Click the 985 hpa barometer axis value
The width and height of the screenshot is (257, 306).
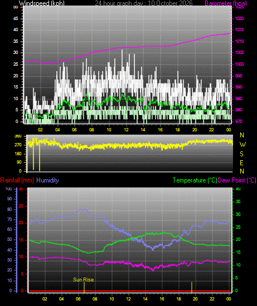(x=239, y=98)
